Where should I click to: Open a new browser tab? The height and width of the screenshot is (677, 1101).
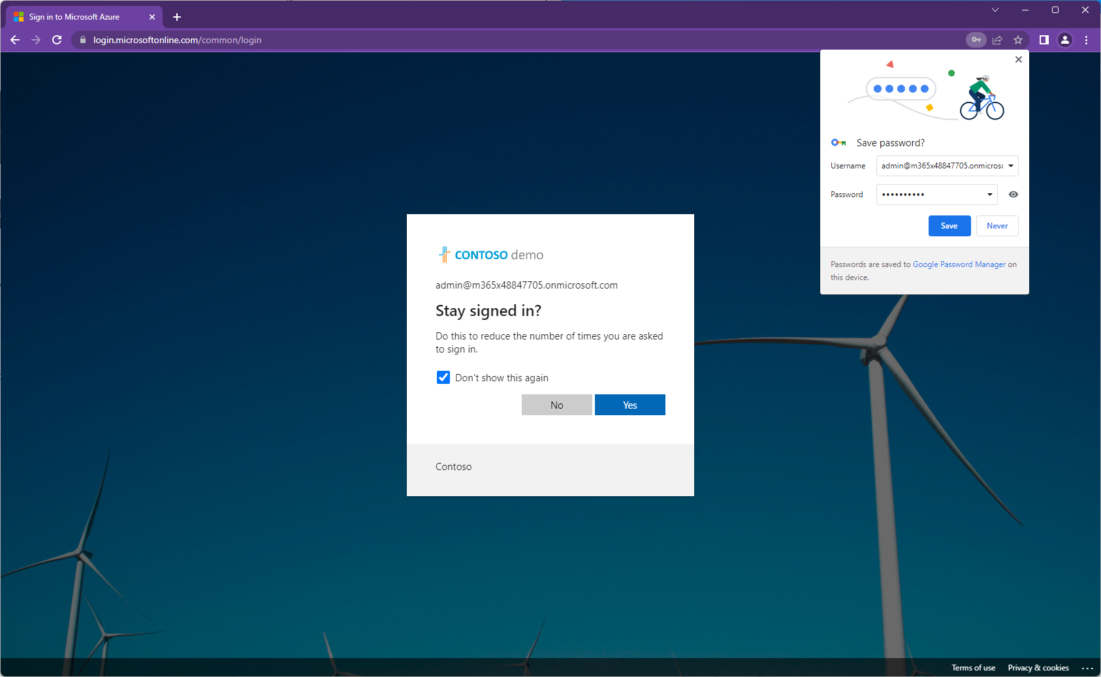(x=177, y=17)
